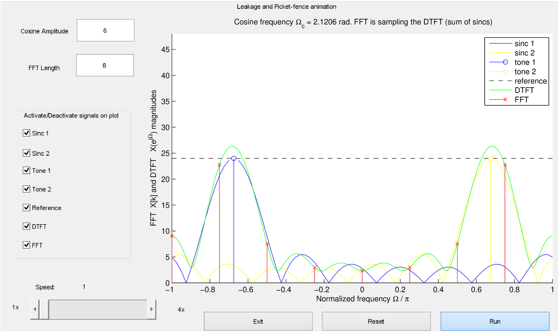This screenshot has height=332, width=558.
Task: Uncheck the DTFT checkbox
Action: click(x=27, y=226)
